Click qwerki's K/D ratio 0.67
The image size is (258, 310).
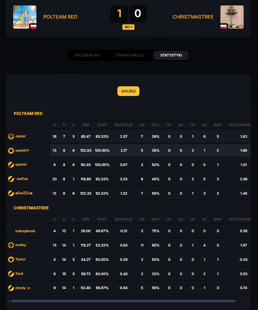pyautogui.click(x=124, y=165)
